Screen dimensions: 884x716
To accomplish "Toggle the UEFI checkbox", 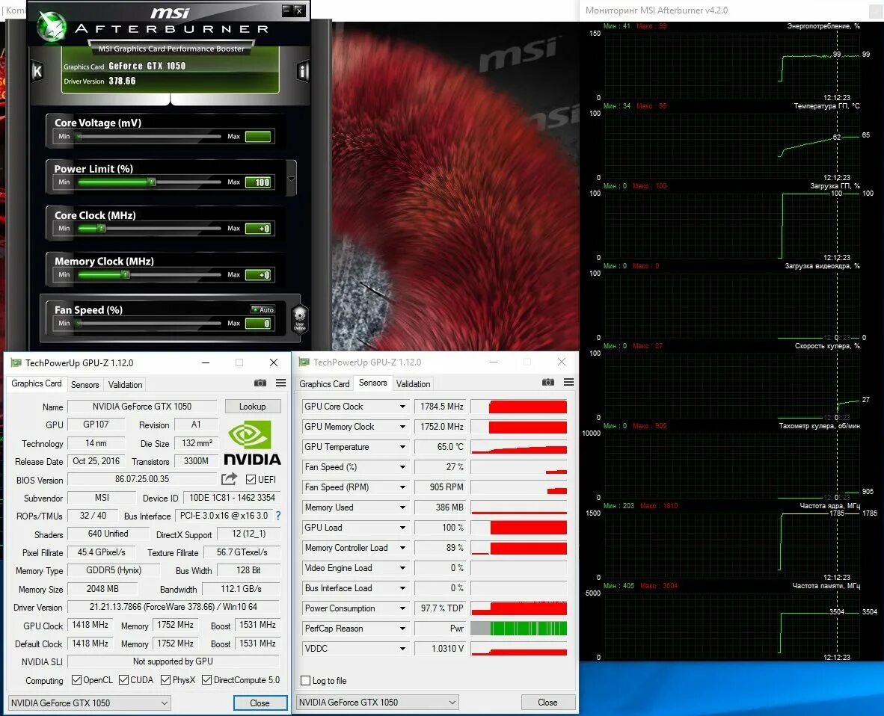I will coord(251,479).
